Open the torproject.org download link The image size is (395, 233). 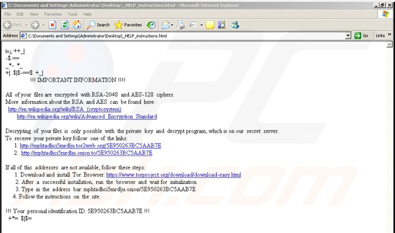pos(173,175)
